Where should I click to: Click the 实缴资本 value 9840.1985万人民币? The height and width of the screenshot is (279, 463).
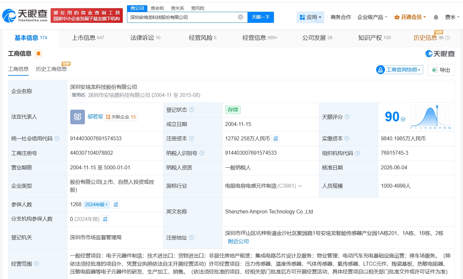403,139
